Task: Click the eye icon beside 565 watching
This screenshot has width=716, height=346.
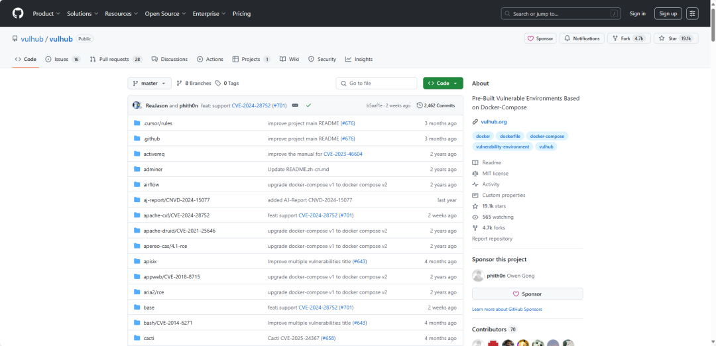Action: coord(475,217)
